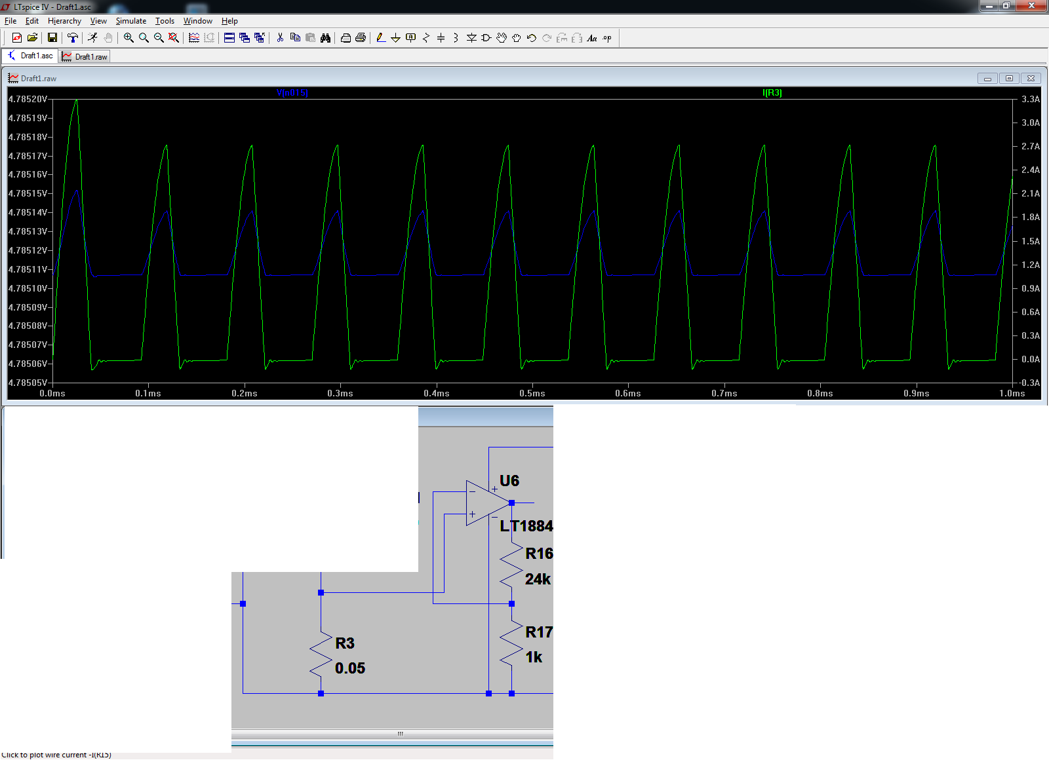Click the Zoom Out magnifier icon
The height and width of the screenshot is (760, 1049).
pos(159,38)
